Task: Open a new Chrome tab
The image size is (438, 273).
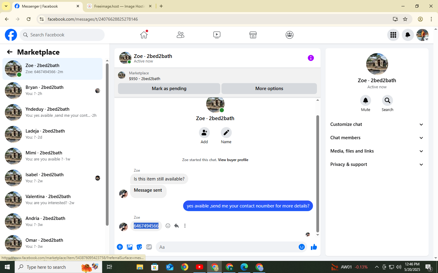Action: click(x=161, y=6)
